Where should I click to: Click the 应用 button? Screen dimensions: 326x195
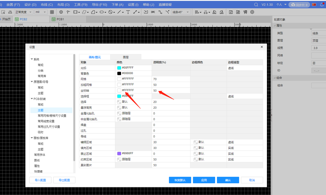pos(204,180)
